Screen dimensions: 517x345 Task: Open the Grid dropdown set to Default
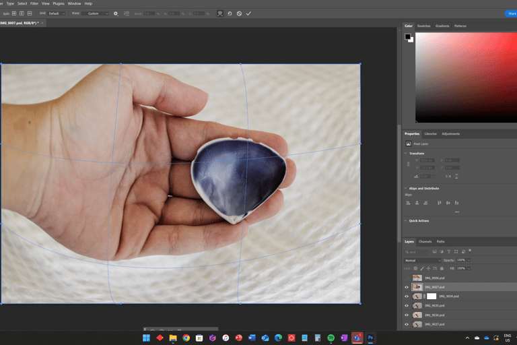click(57, 13)
